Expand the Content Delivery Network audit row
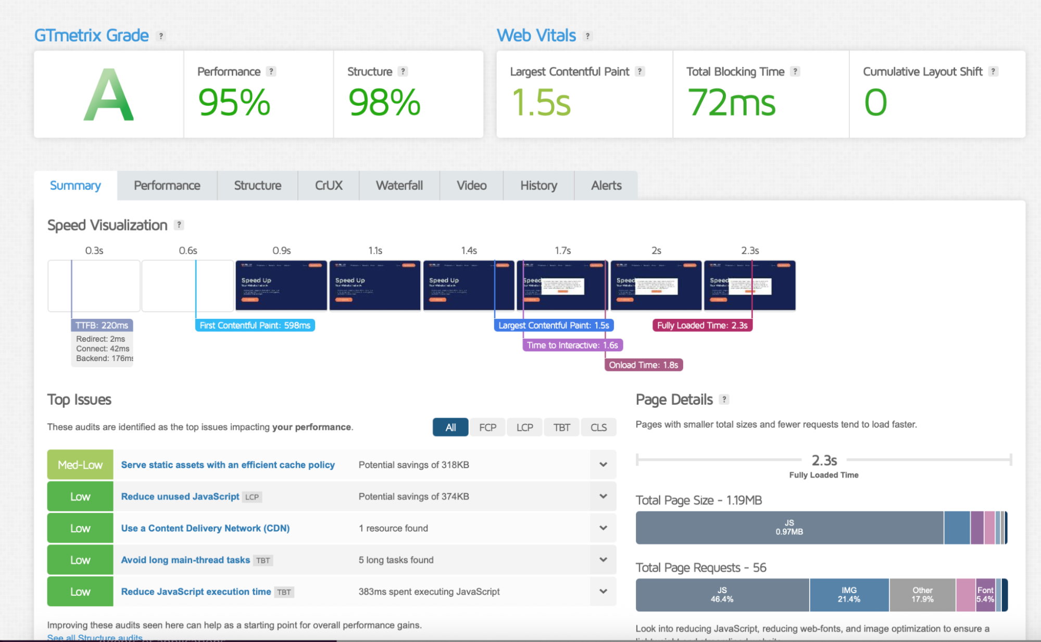Screen dimensions: 1041x642 click(603, 528)
